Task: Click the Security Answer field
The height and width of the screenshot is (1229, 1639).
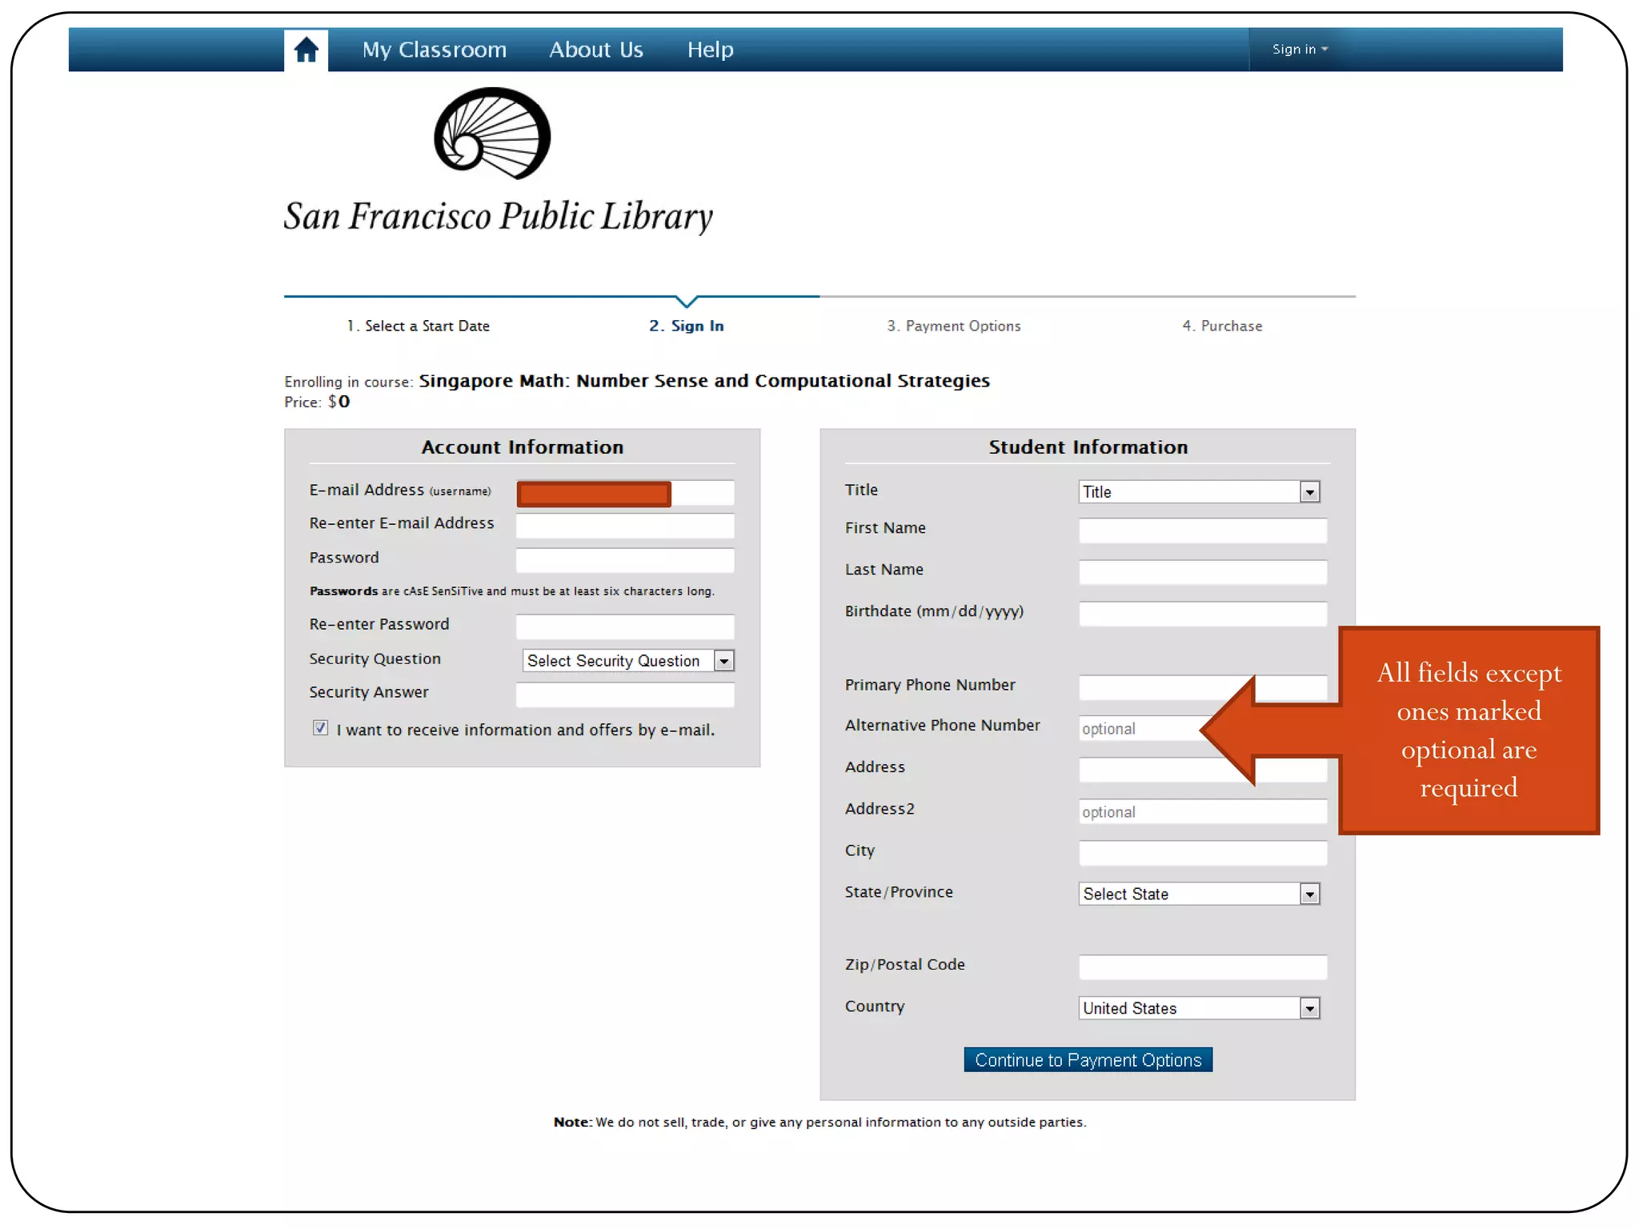Action: 624,694
